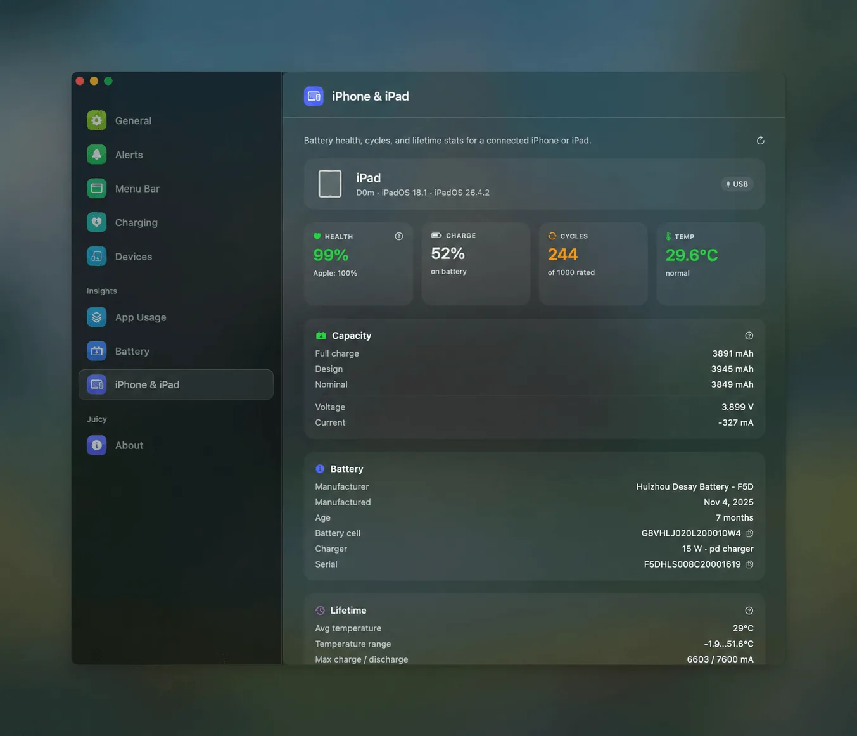Click the green Capacity battery icon
Viewport: 857px width, 736px height.
tap(321, 336)
